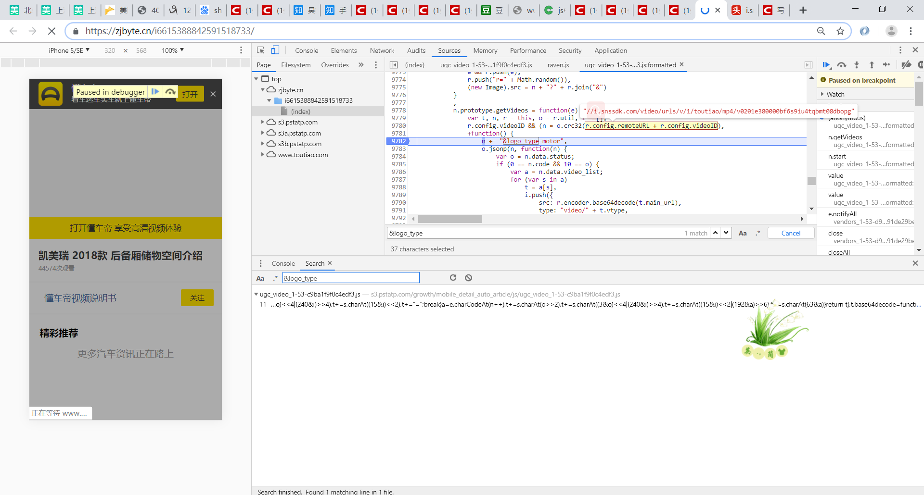Select device model iPhone 5/SE dropdown

(69, 50)
